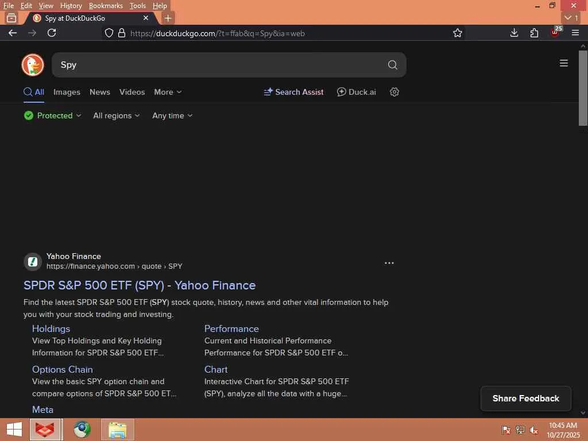Open the Performance sublink
Image resolution: width=588 pixels, height=441 pixels.
[231, 329]
